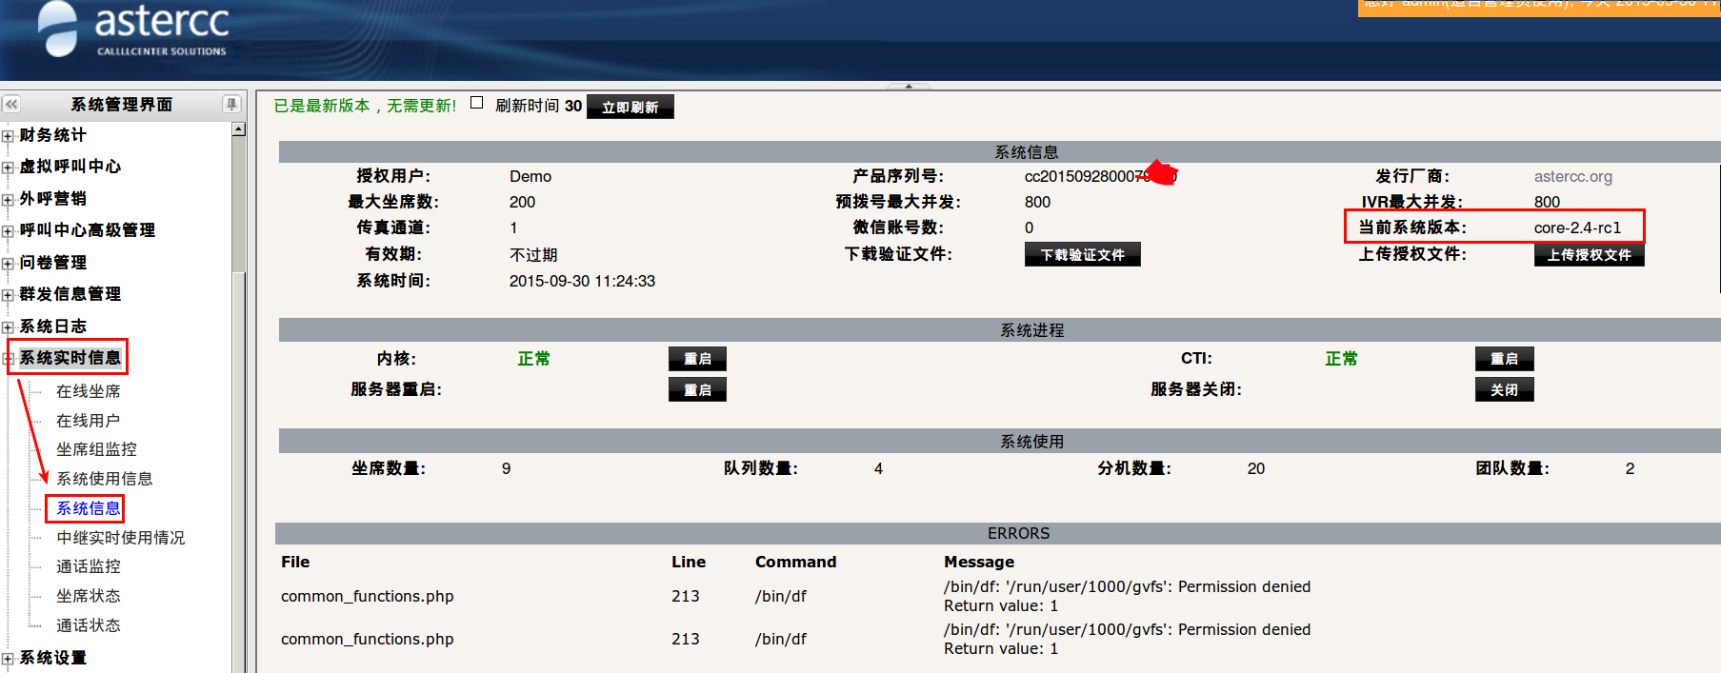Click 关闭 to shut down server
Viewport: 1721px width, 673px height.
click(1504, 389)
